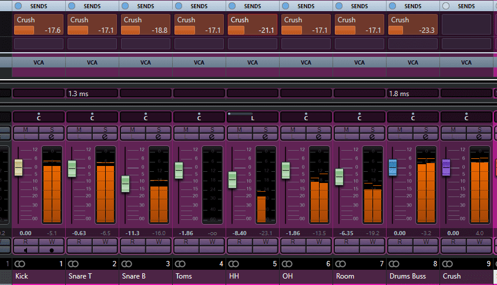497x285 pixels.
Task: Open channel settings with Kick's e button
Action: [51, 137]
